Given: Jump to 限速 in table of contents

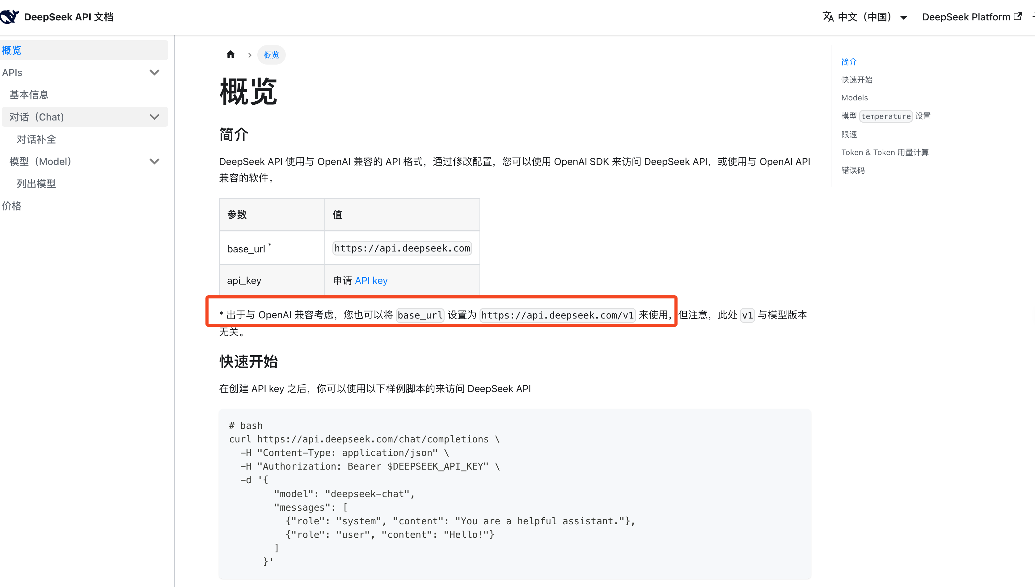Looking at the screenshot, I should click(849, 134).
